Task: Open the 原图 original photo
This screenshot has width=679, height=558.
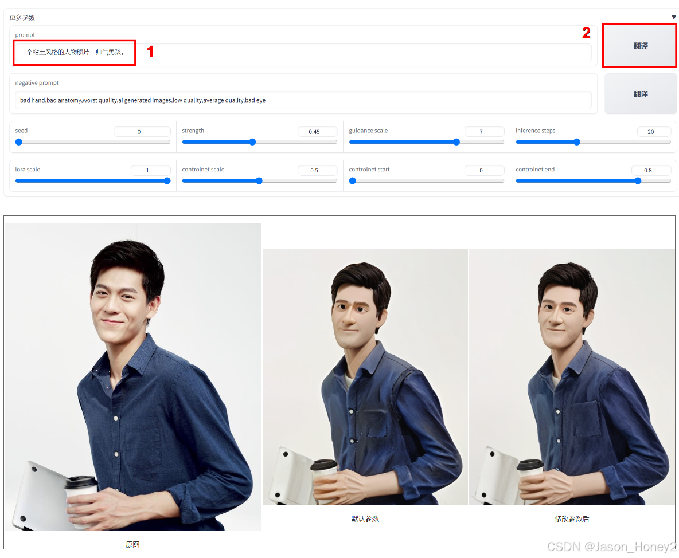Action: pos(132,377)
